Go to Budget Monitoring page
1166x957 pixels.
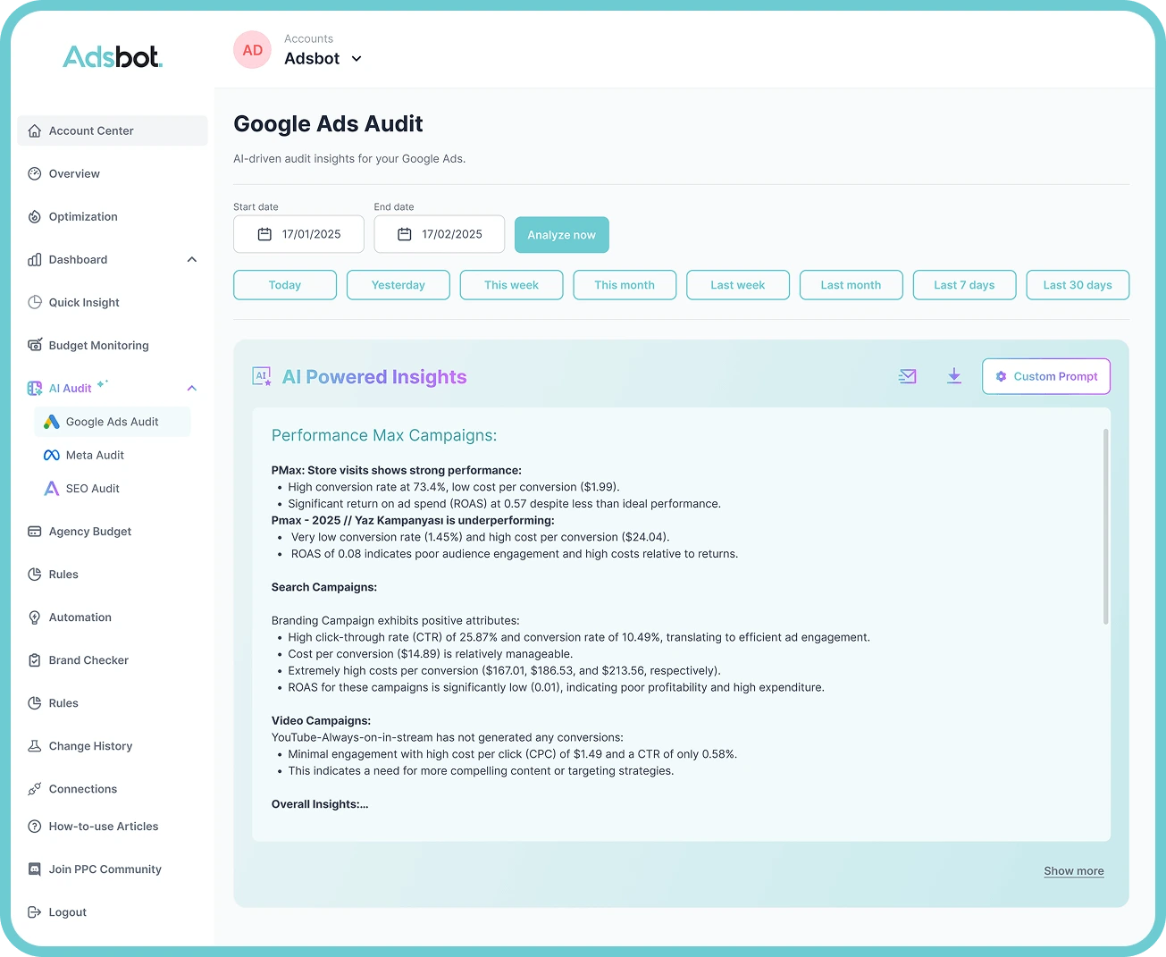[98, 345]
